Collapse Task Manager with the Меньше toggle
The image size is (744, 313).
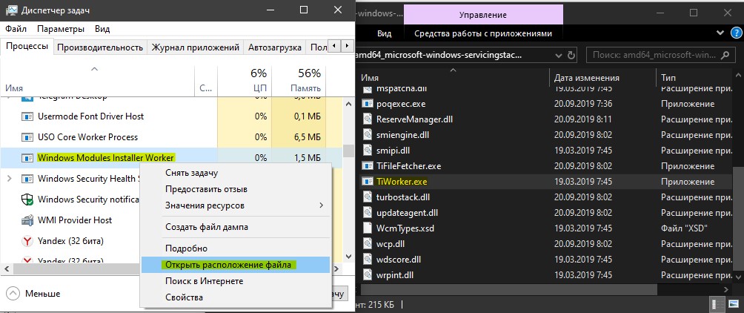point(33,294)
